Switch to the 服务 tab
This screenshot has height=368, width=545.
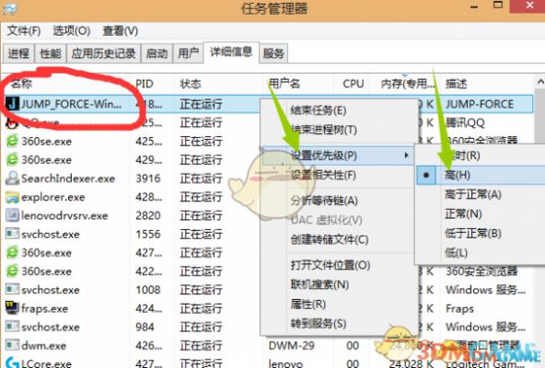[x=273, y=53]
